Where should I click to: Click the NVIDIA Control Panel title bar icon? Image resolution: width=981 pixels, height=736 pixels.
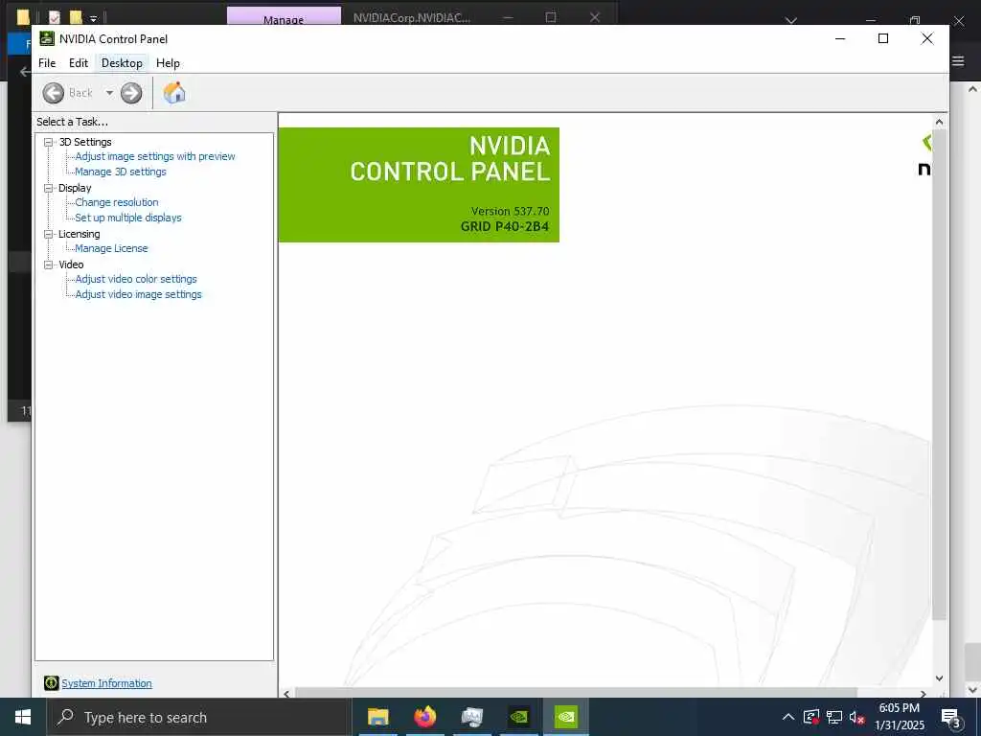(x=47, y=38)
